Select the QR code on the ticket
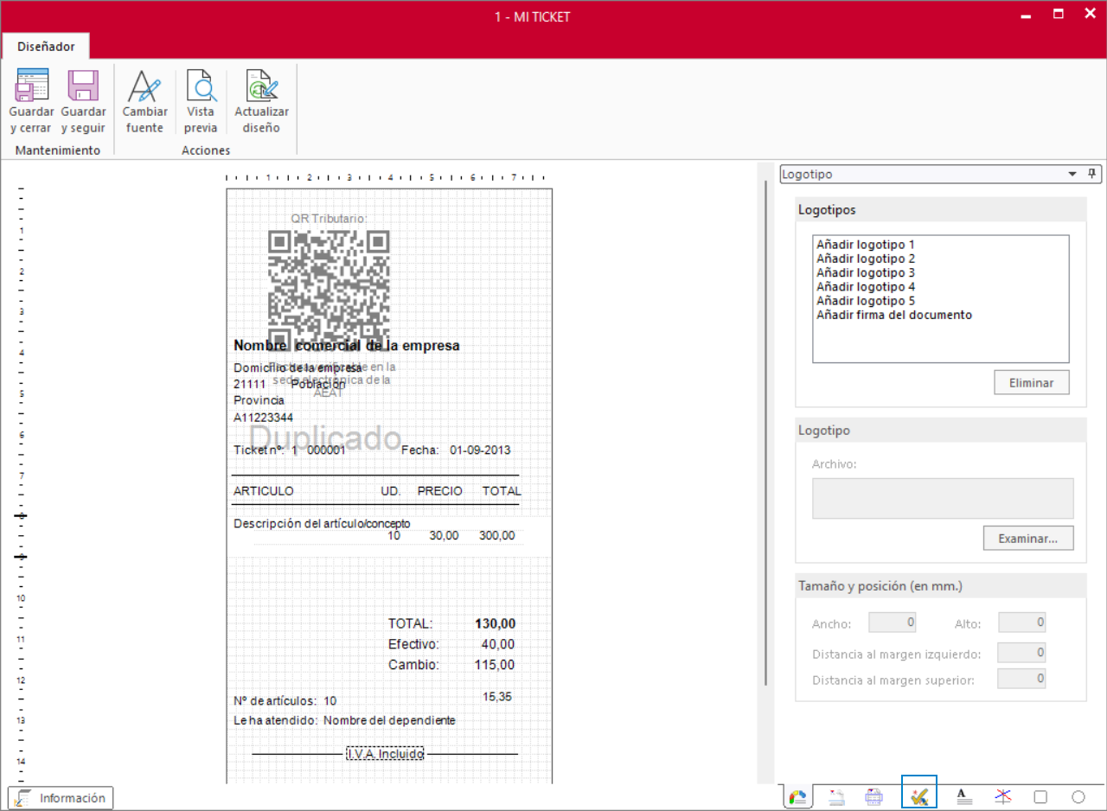 (329, 290)
